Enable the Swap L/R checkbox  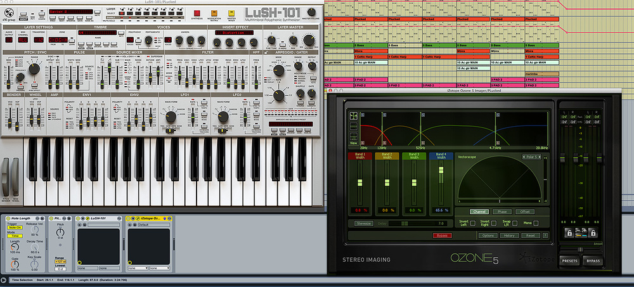515,223
